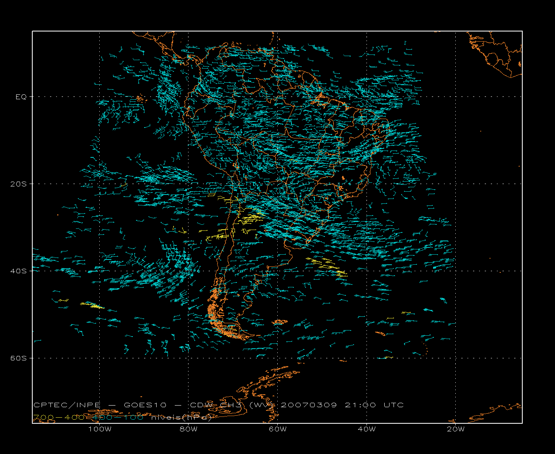
Task: Click the 21:00 UTC time text
Action: [374, 405]
